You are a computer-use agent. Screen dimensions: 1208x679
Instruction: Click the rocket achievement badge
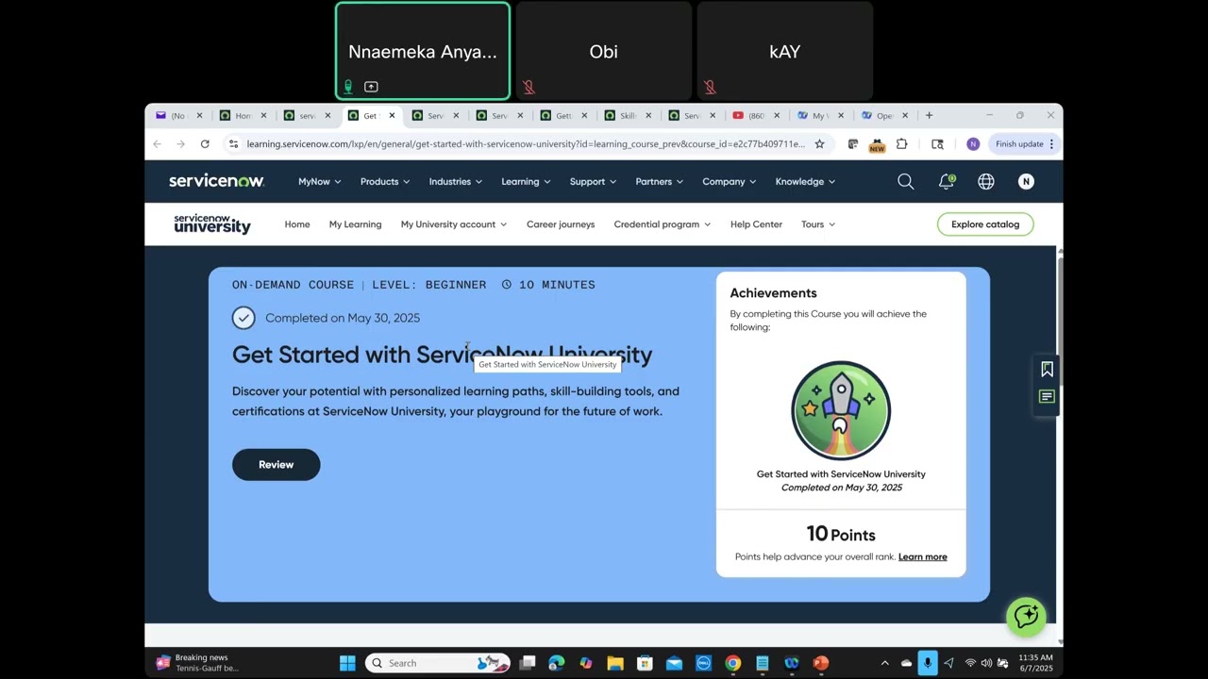[841, 410]
